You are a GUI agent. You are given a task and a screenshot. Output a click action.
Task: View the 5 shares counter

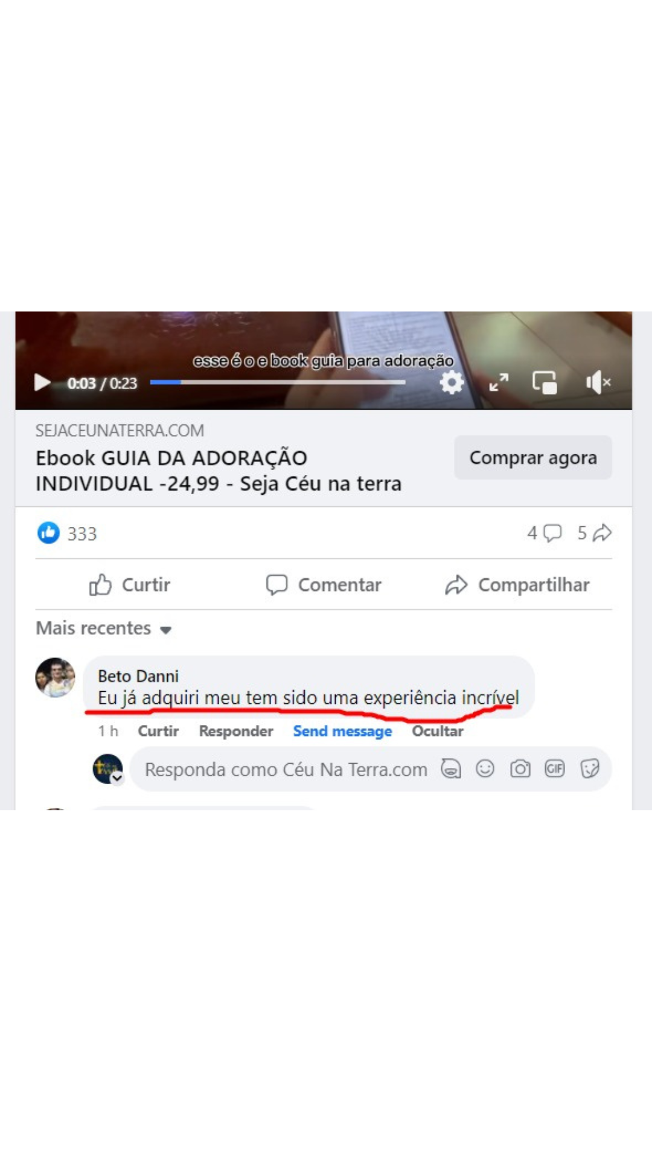(594, 533)
